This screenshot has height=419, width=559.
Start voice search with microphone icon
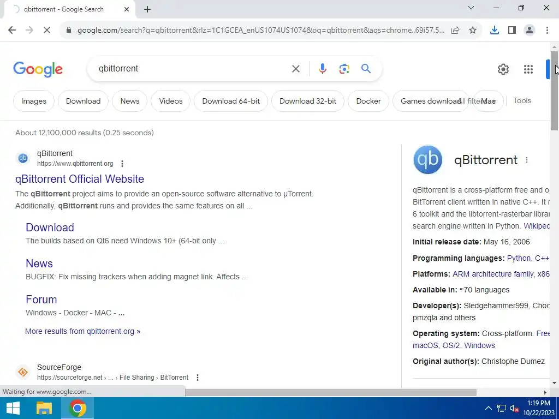click(x=322, y=69)
